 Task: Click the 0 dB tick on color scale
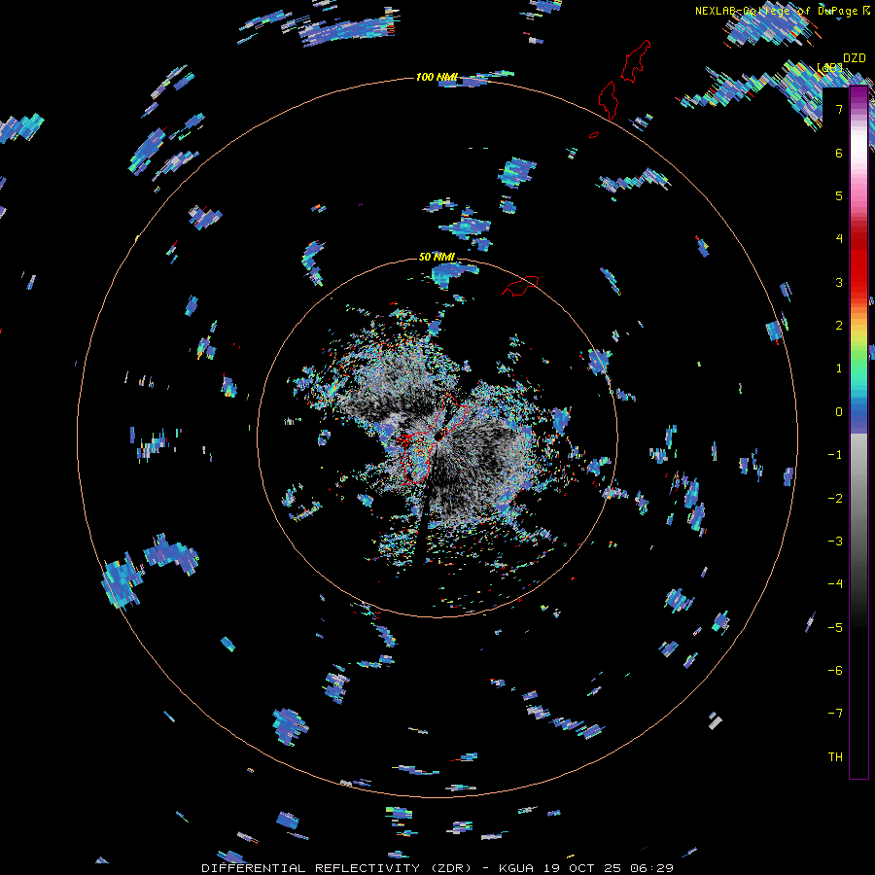tap(839, 412)
